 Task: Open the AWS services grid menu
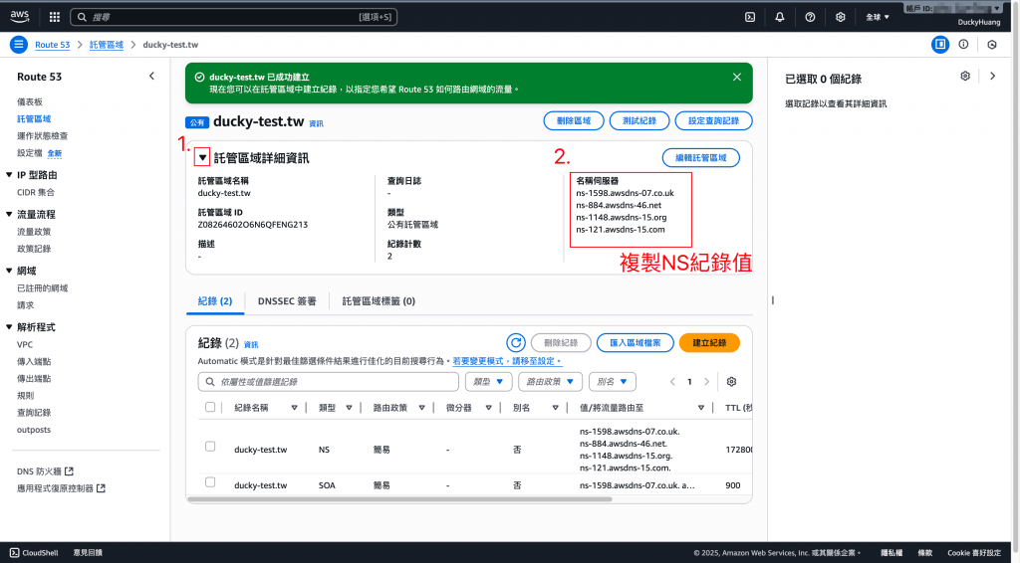55,17
